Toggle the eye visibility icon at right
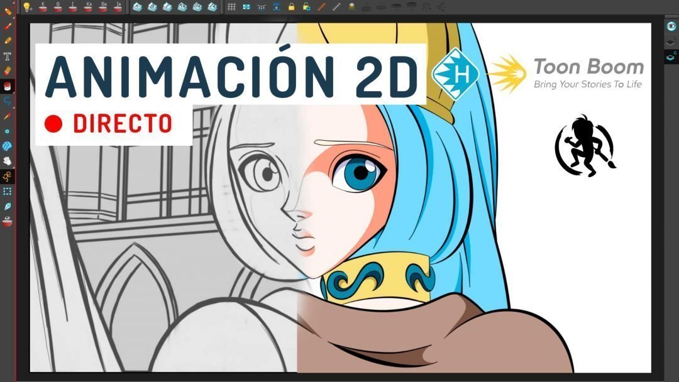 pos(671,26)
